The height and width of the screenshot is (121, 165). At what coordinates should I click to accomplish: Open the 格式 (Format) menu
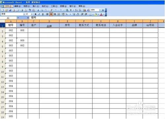[x=45, y=6]
